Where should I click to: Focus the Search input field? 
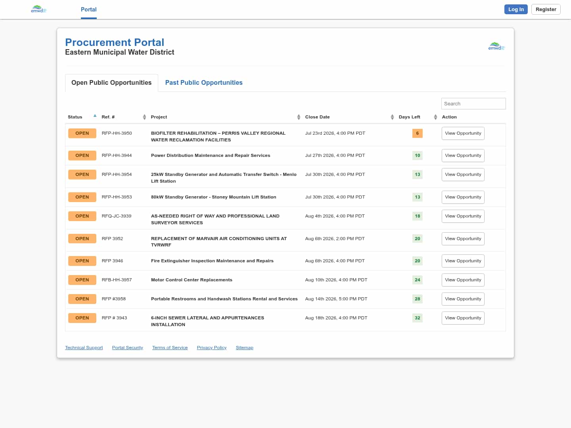(x=473, y=103)
